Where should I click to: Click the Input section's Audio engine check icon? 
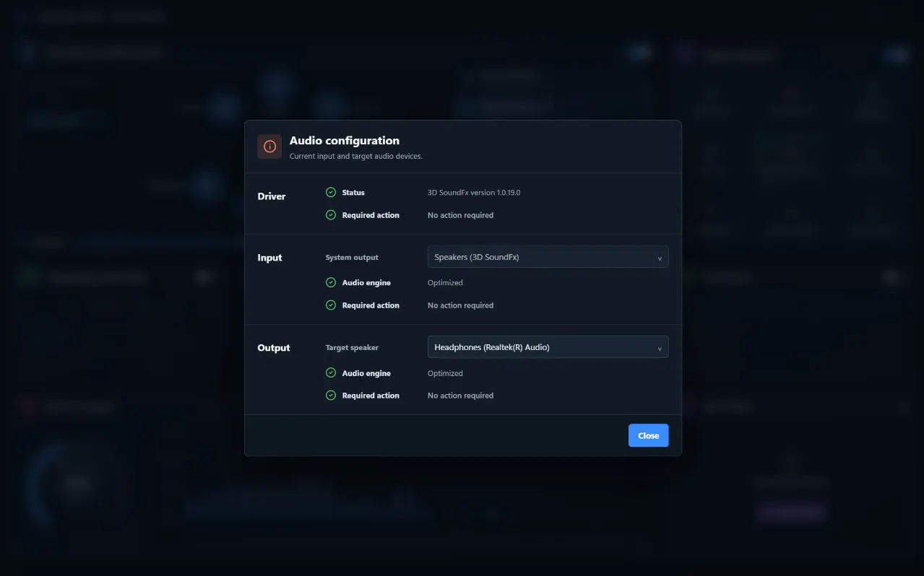(331, 283)
